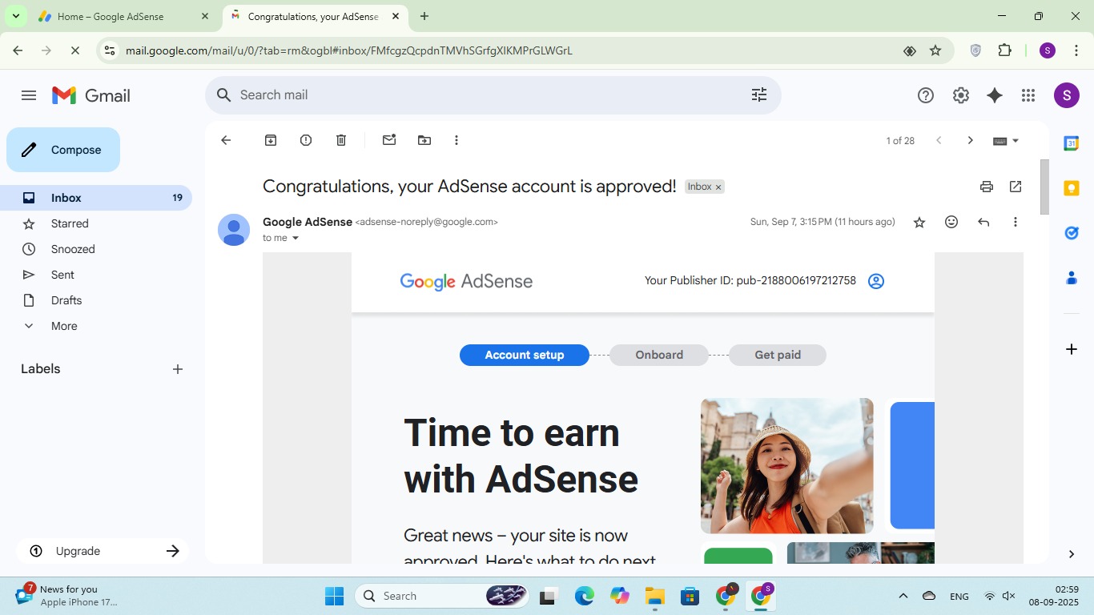Open Google Tasks side panel
This screenshot has height=615, width=1094.
coord(1072,233)
